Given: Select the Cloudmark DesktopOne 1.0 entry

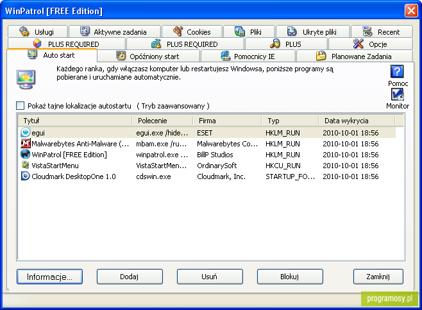Looking at the screenshot, I should click(207, 177).
